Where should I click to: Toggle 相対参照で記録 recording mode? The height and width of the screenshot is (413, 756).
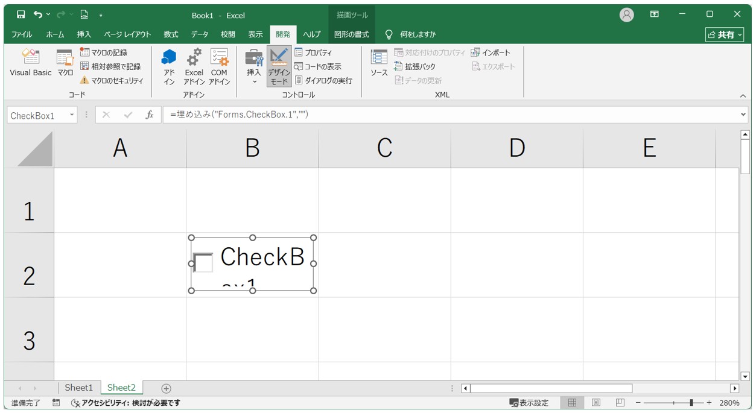point(110,66)
